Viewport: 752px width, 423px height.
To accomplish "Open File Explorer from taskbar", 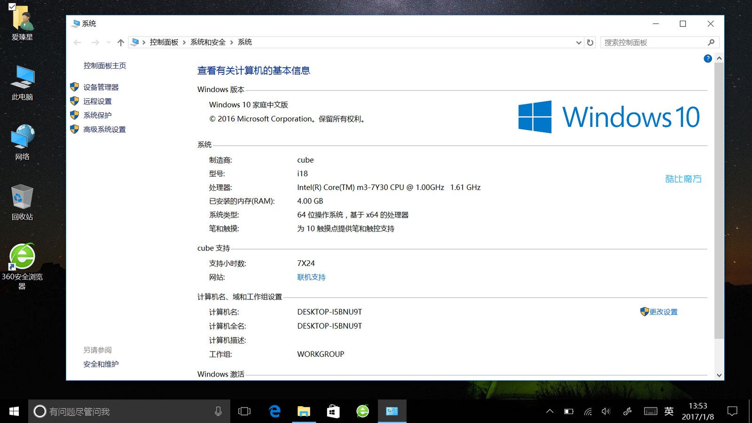I will pyautogui.click(x=304, y=412).
